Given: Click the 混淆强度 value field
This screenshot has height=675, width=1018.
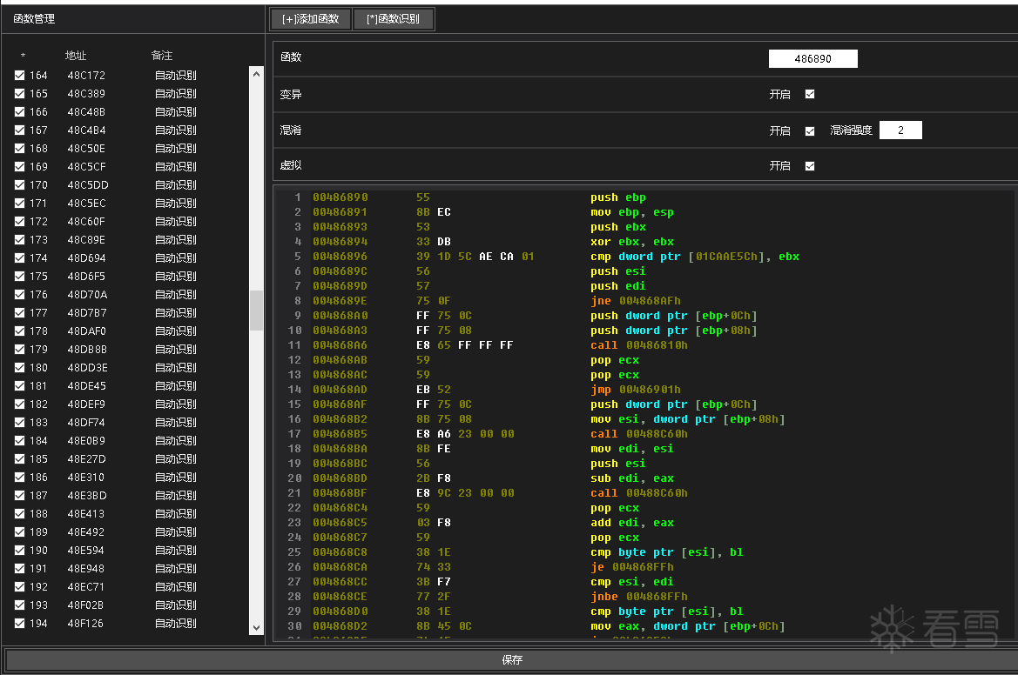Looking at the screenshot, I should [x=900, y=130].
